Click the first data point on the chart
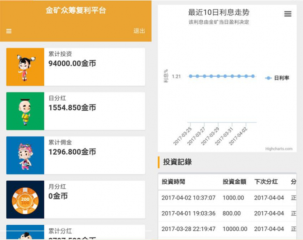The height and width of the screenshot is (240, 303). tap(190, 76)
